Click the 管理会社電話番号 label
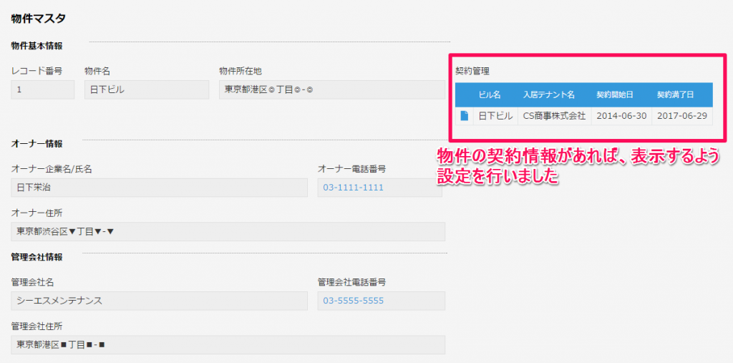This screenshot has height=363, width=733. click(351, 281)
